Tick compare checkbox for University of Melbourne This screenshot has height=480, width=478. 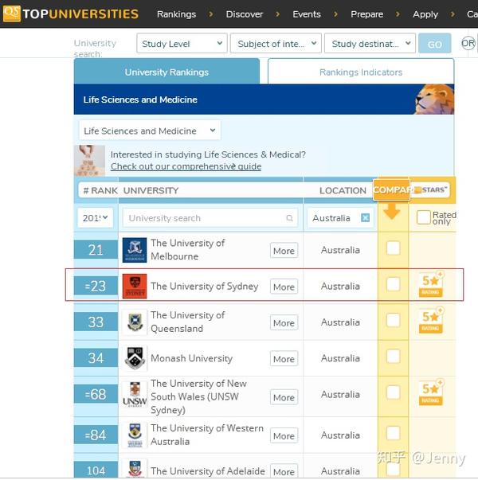tap(393, 248)
